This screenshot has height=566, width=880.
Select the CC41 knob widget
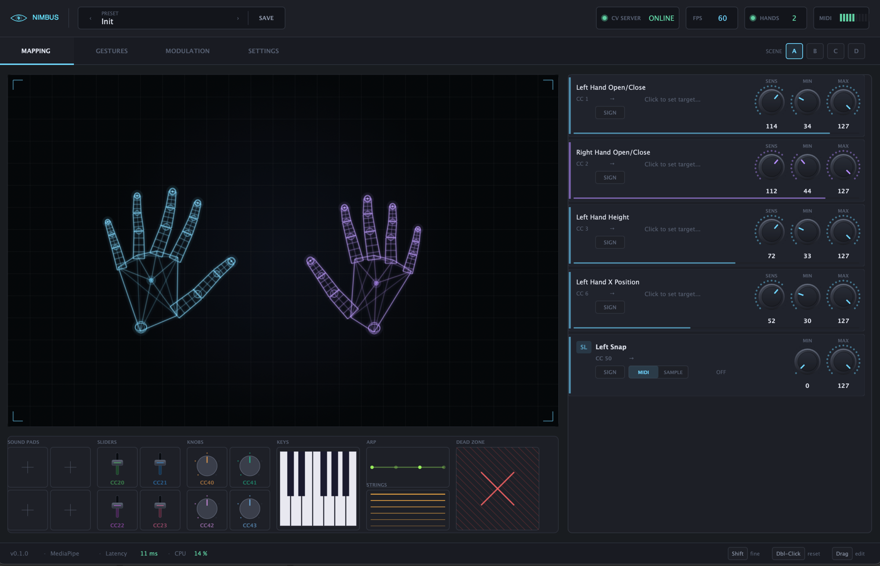(250, 467)
